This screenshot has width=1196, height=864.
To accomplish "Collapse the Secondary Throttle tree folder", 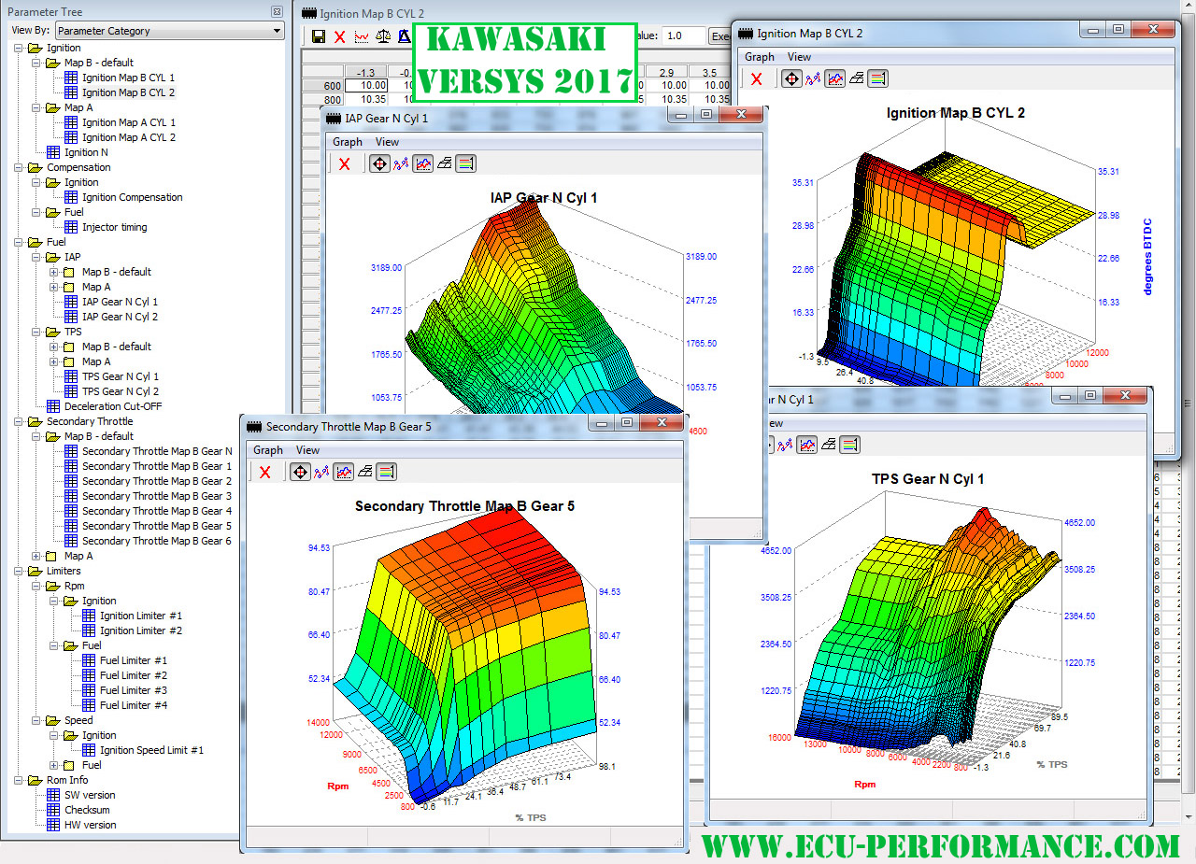I will [x=18, y=421].
